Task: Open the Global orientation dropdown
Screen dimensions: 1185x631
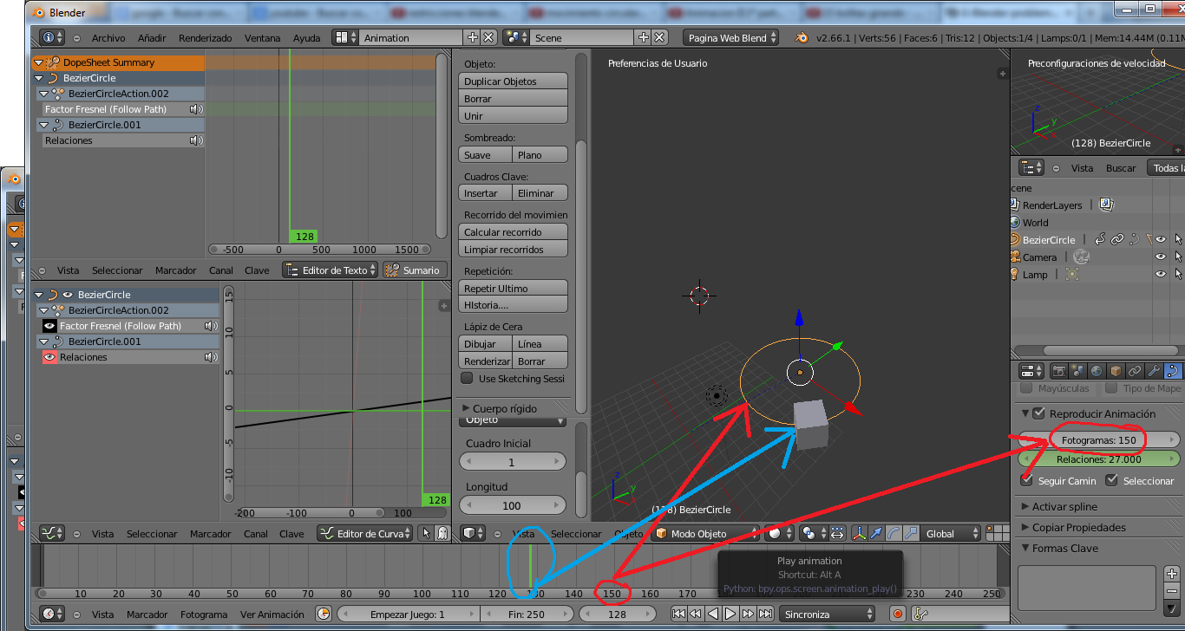Action: click(952, 534)
